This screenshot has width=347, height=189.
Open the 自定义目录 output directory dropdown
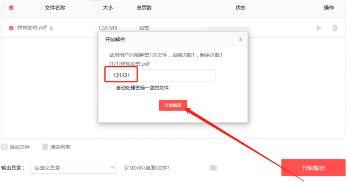coord(73,168)
